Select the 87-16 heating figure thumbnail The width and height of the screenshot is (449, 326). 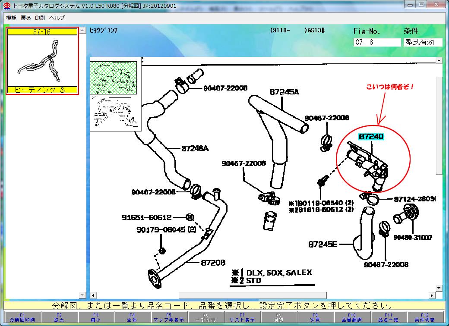[42, 61]
